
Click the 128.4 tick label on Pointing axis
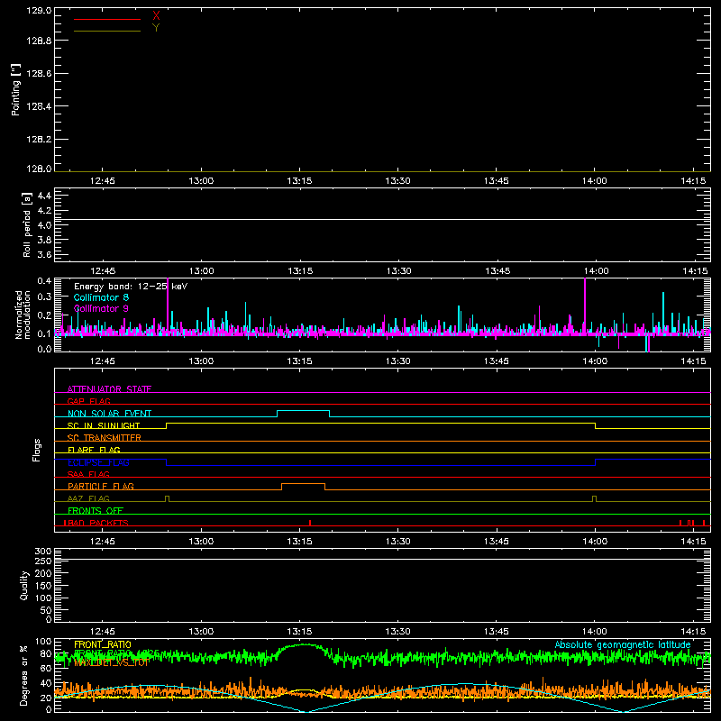click(39, 106)
